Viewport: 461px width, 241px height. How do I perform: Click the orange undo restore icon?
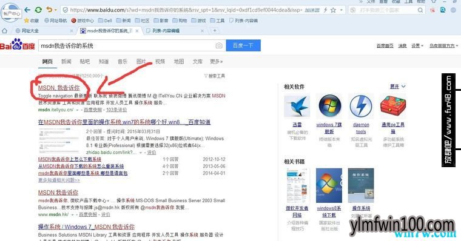(x=49, y=10)
